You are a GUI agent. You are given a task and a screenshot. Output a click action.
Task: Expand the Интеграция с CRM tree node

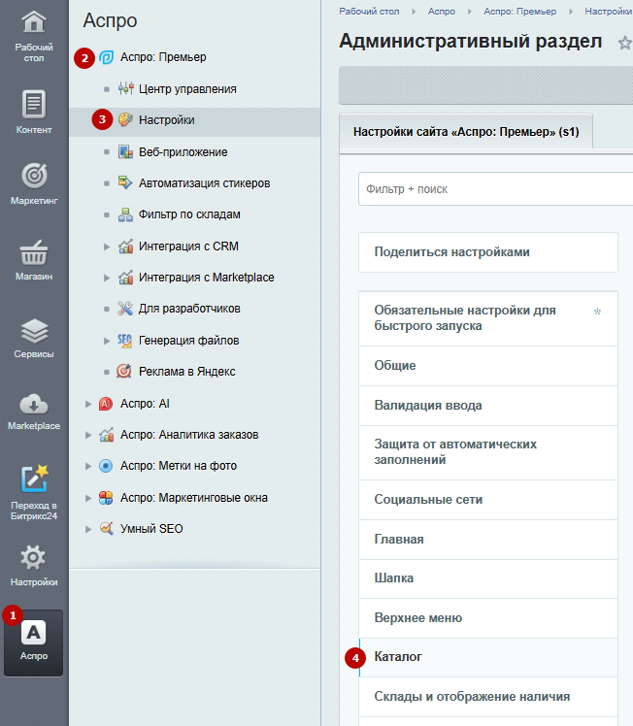pos(107,247)
